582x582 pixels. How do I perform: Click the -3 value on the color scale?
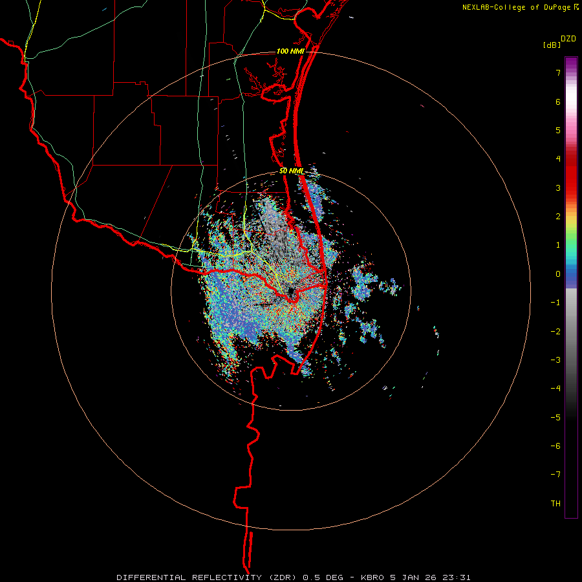(555, 360)
